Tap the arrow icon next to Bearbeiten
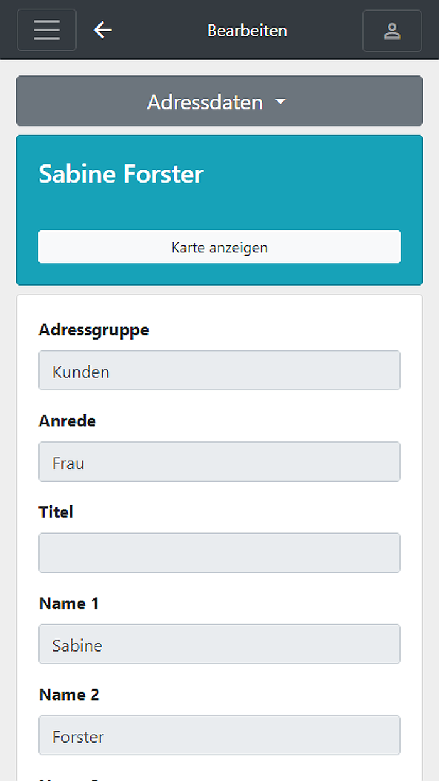The width and height of the screenshot is (439, 781). [x=102, y=30]
